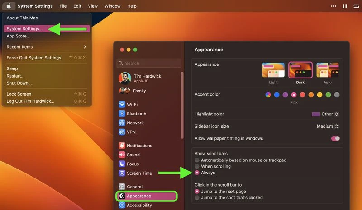Open the Apple menu icon
Image resolution: width=362 pixels, height=210 pixels.
tap(9, 6)
